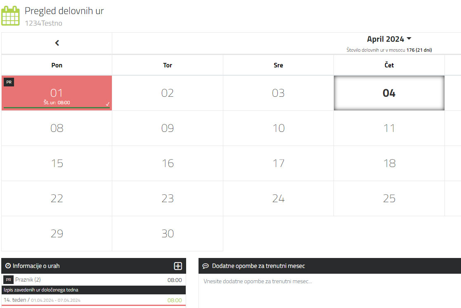Select the highlighted day 04
This screenshot has width=461, height=308.
point(389,93)
